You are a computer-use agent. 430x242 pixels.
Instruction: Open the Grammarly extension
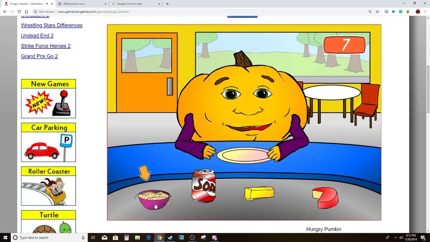point(400,12)
